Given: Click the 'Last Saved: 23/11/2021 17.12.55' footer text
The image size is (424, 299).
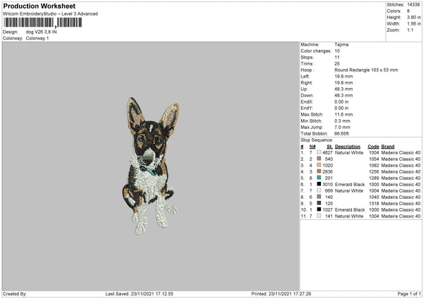Looking at the screenshot, I should tap(139, 294).
